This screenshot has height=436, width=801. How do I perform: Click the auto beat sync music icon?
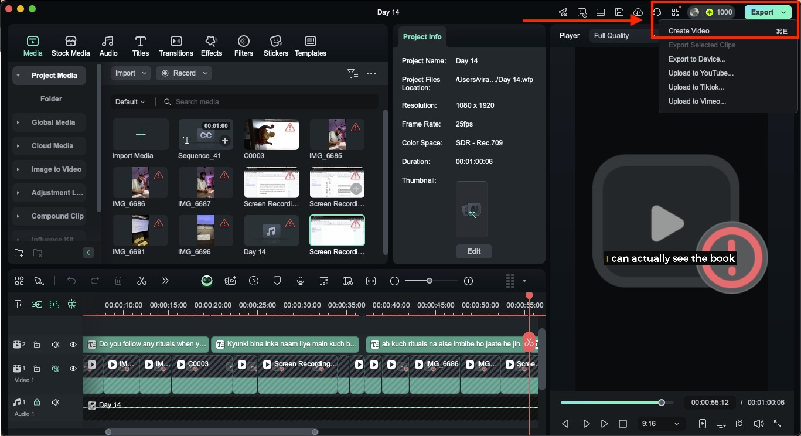click(324, 281)
